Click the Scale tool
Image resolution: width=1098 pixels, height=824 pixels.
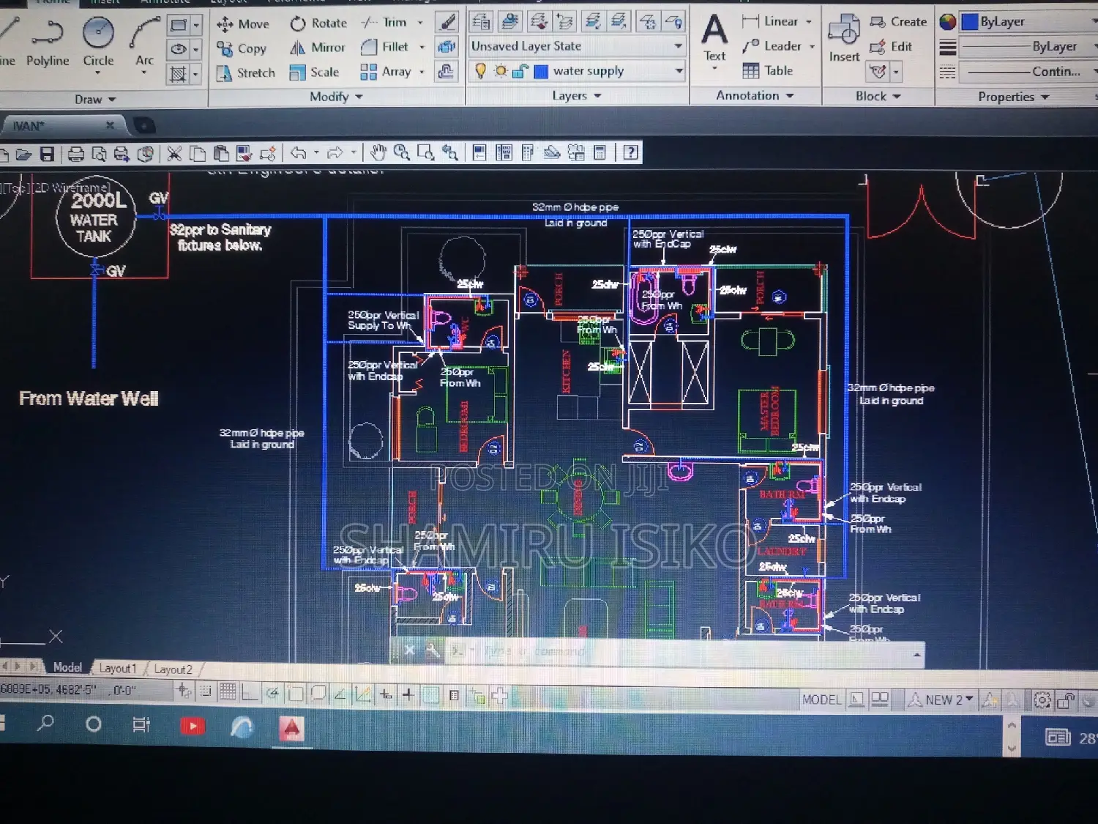pyautogui.click(x=314, y=72)
